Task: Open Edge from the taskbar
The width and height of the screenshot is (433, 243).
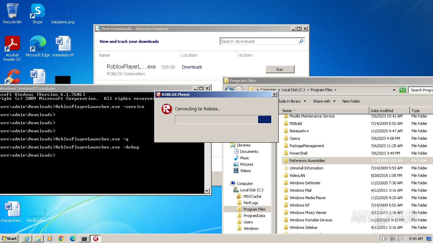Action: point(73,239)
